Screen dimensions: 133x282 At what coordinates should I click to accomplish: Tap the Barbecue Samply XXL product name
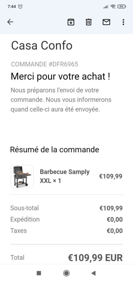pyautogui.click(x=65, y=176)
